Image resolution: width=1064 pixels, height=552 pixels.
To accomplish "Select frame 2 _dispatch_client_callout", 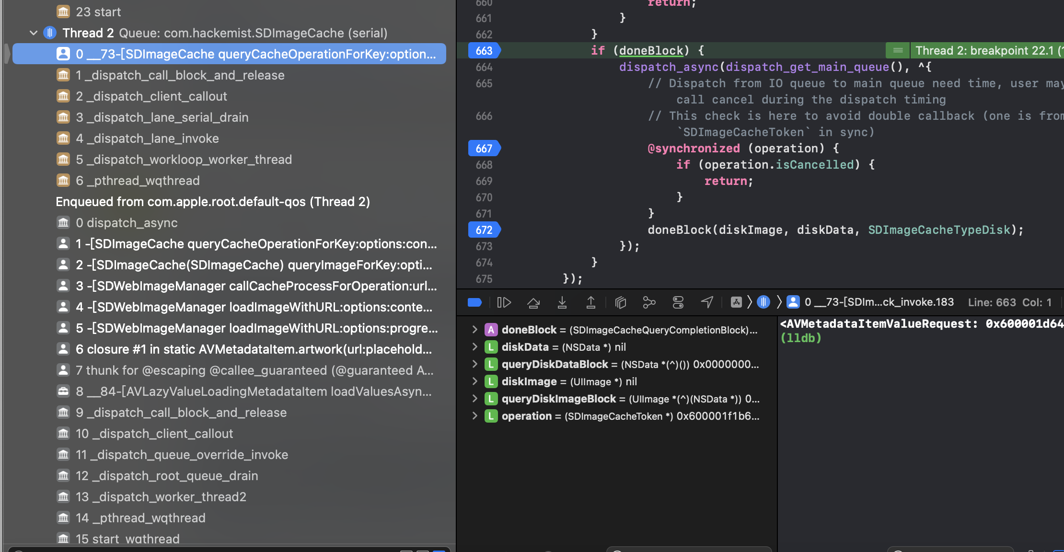I will [229, 96].
